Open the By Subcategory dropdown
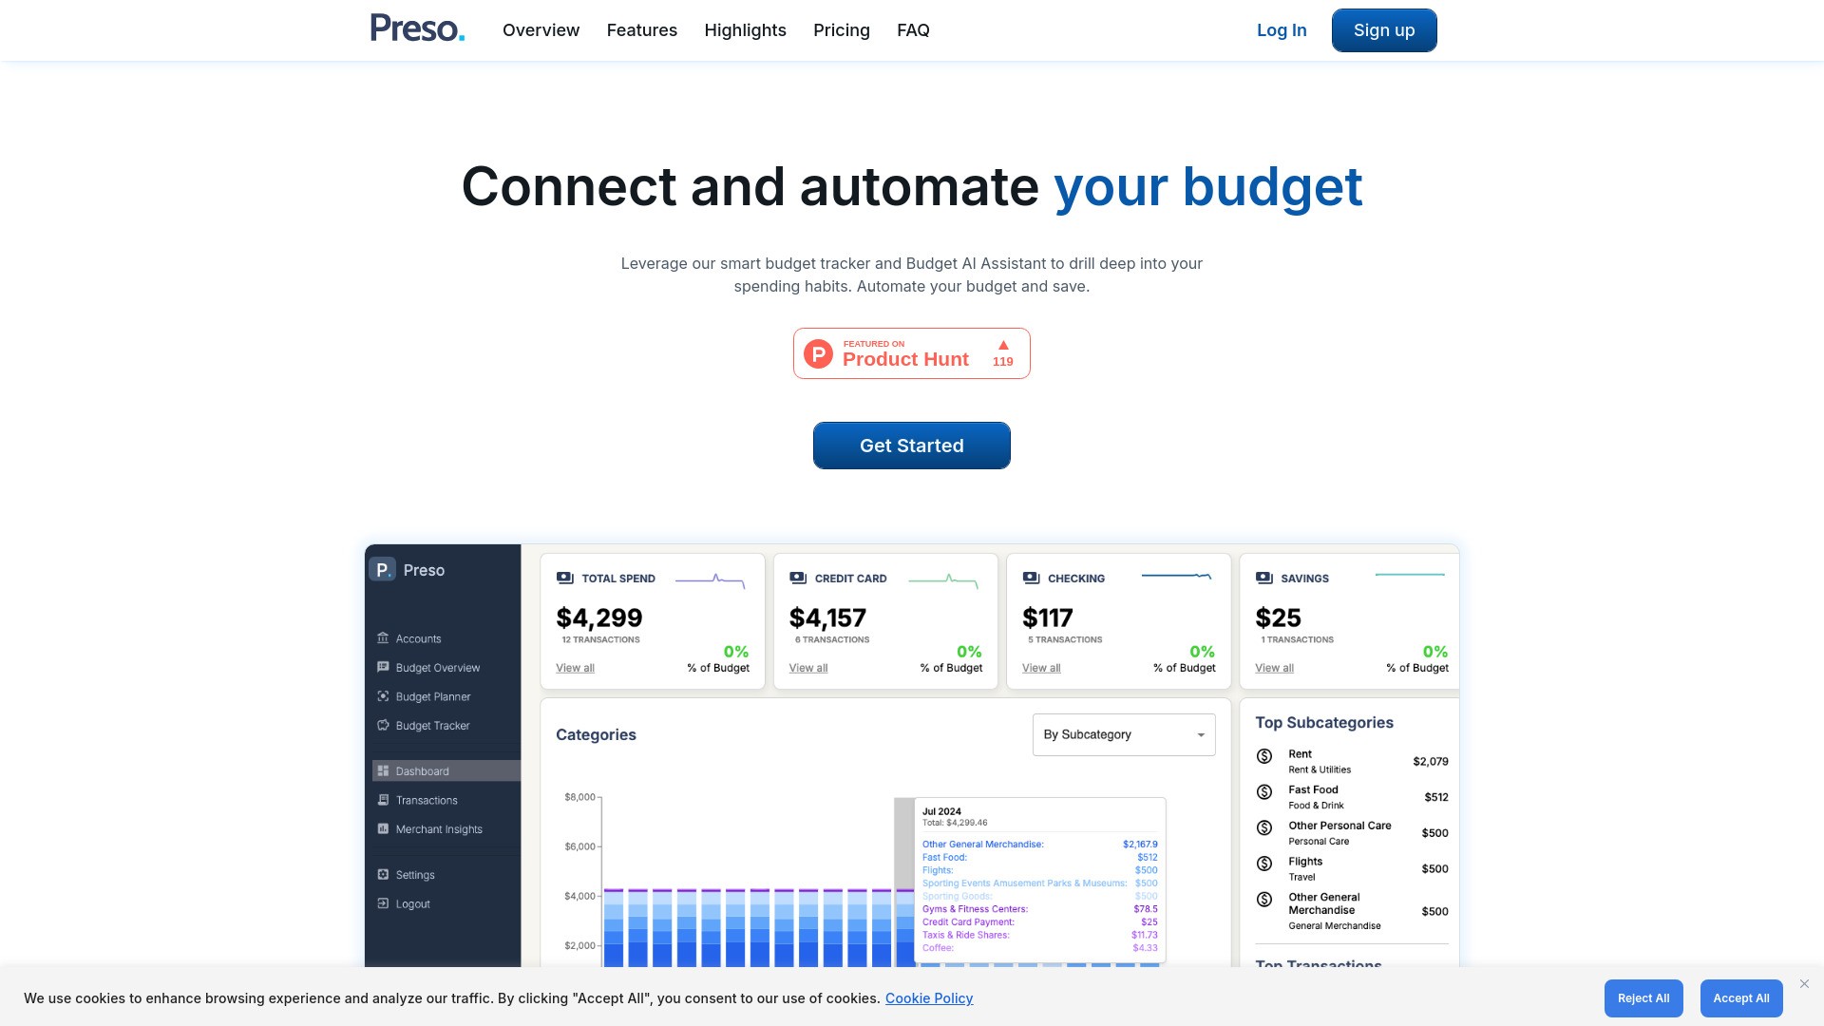The height and width of the screenshot is (1026, 1824). pyautogui.click(x=1123, y=734)
